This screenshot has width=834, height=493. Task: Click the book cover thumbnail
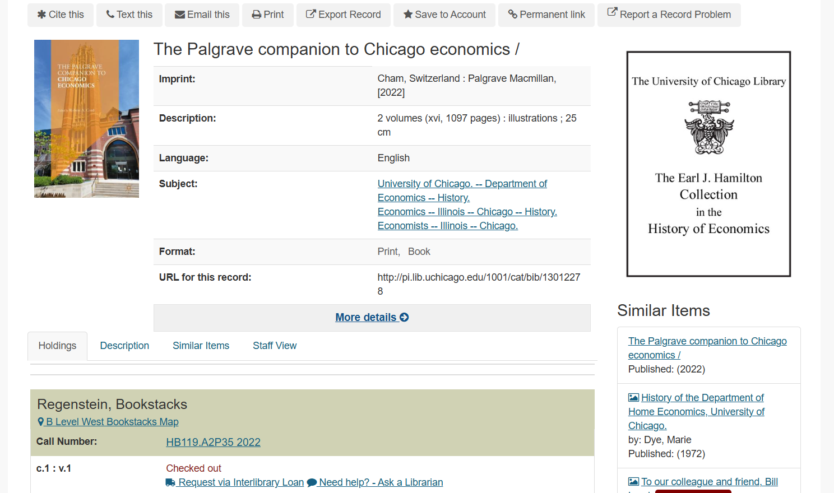tap(86, 119)
